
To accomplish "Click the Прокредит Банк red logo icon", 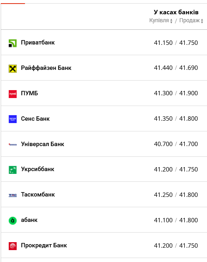I will click(13, 246).
